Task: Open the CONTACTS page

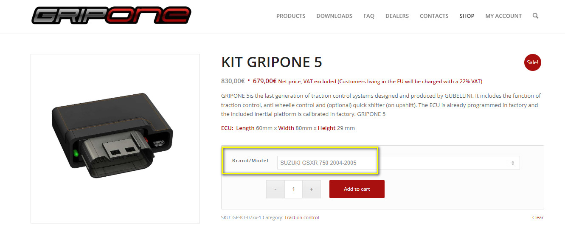Action: coord(434,16)
